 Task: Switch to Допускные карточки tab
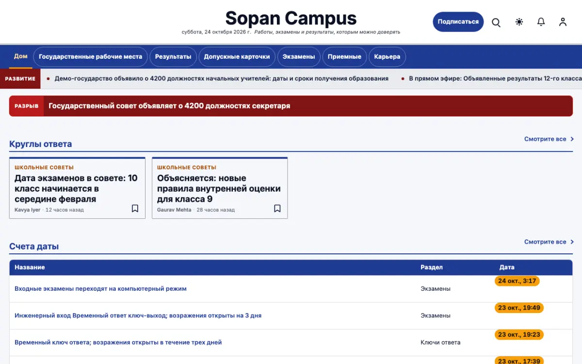(237, 57)
